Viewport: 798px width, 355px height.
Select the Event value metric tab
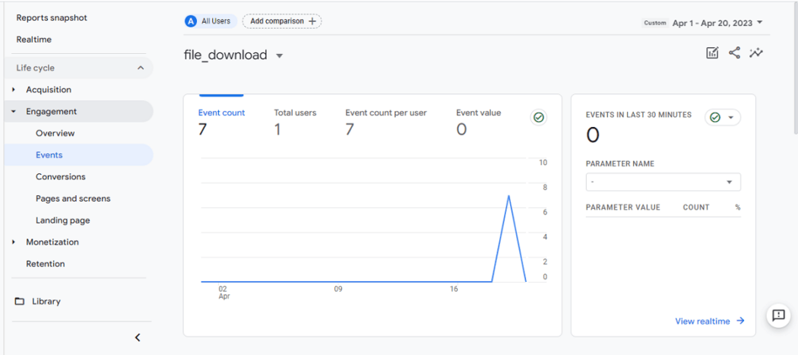(478, 122)
